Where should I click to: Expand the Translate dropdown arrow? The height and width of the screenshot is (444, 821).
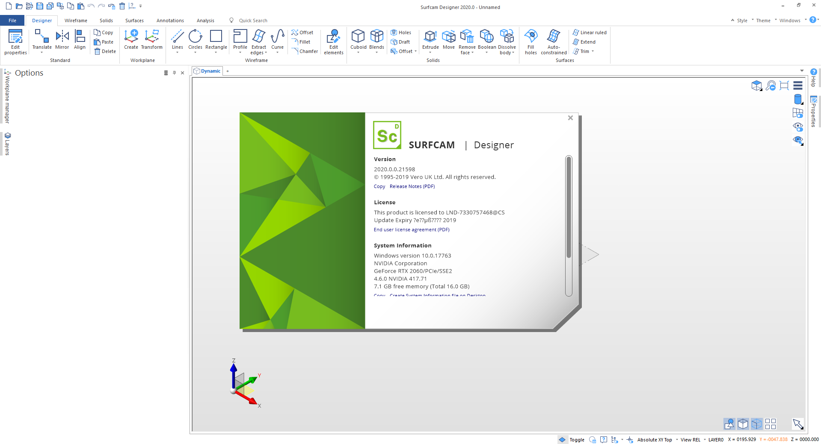[42, 53]
